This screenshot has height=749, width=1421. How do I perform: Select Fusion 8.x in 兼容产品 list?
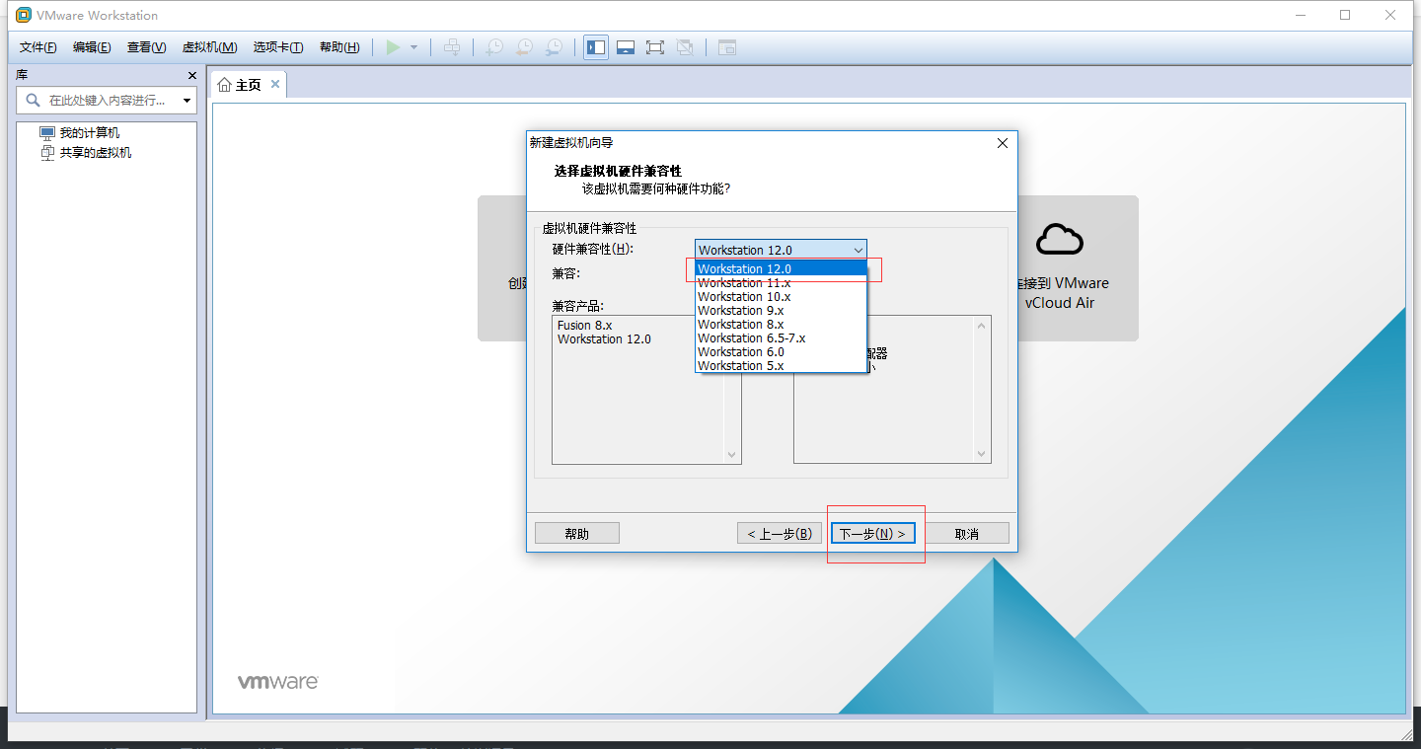pyautogui.click(x=584, y=325)
